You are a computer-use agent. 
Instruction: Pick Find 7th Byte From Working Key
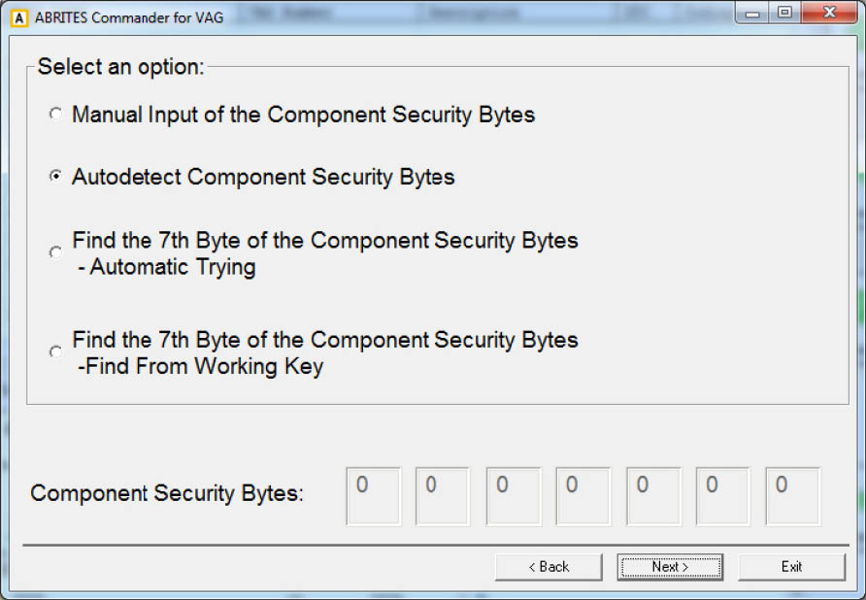(x=55, y=351)
